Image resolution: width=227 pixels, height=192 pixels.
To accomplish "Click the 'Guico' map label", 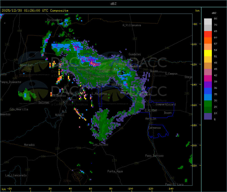I will [154, 71].
